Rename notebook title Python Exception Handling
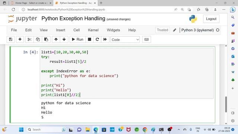 (x=73, y=19)
